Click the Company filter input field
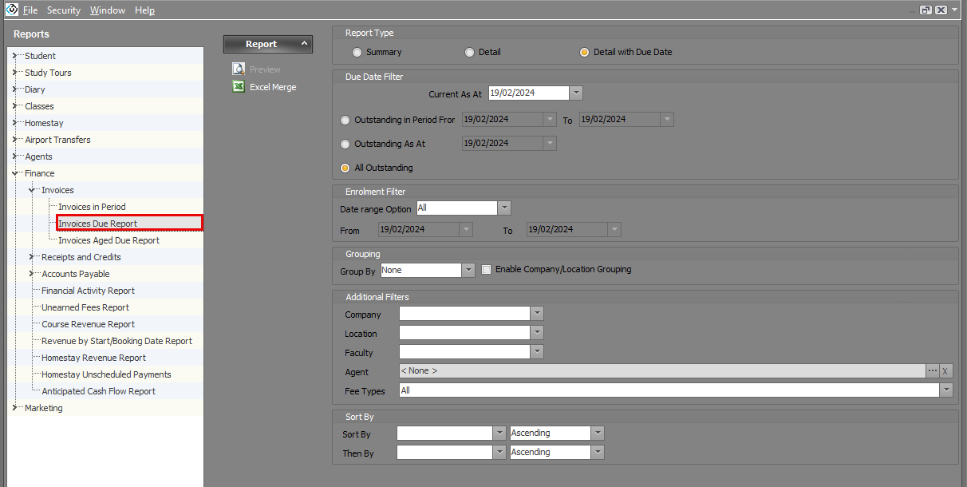The image size is (967, 487). coord(464,314)
